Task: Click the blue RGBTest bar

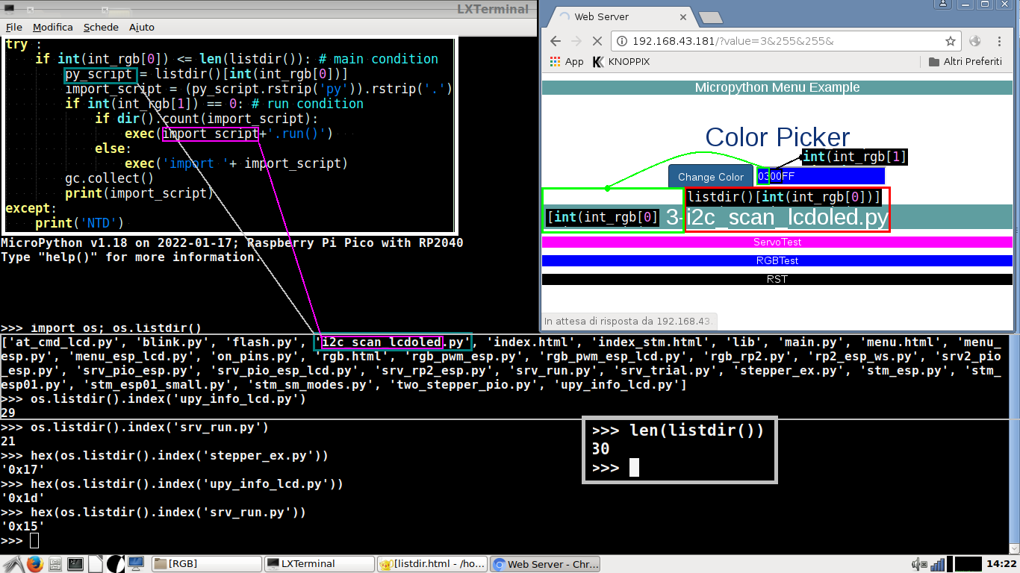Action: pos(777,260)
